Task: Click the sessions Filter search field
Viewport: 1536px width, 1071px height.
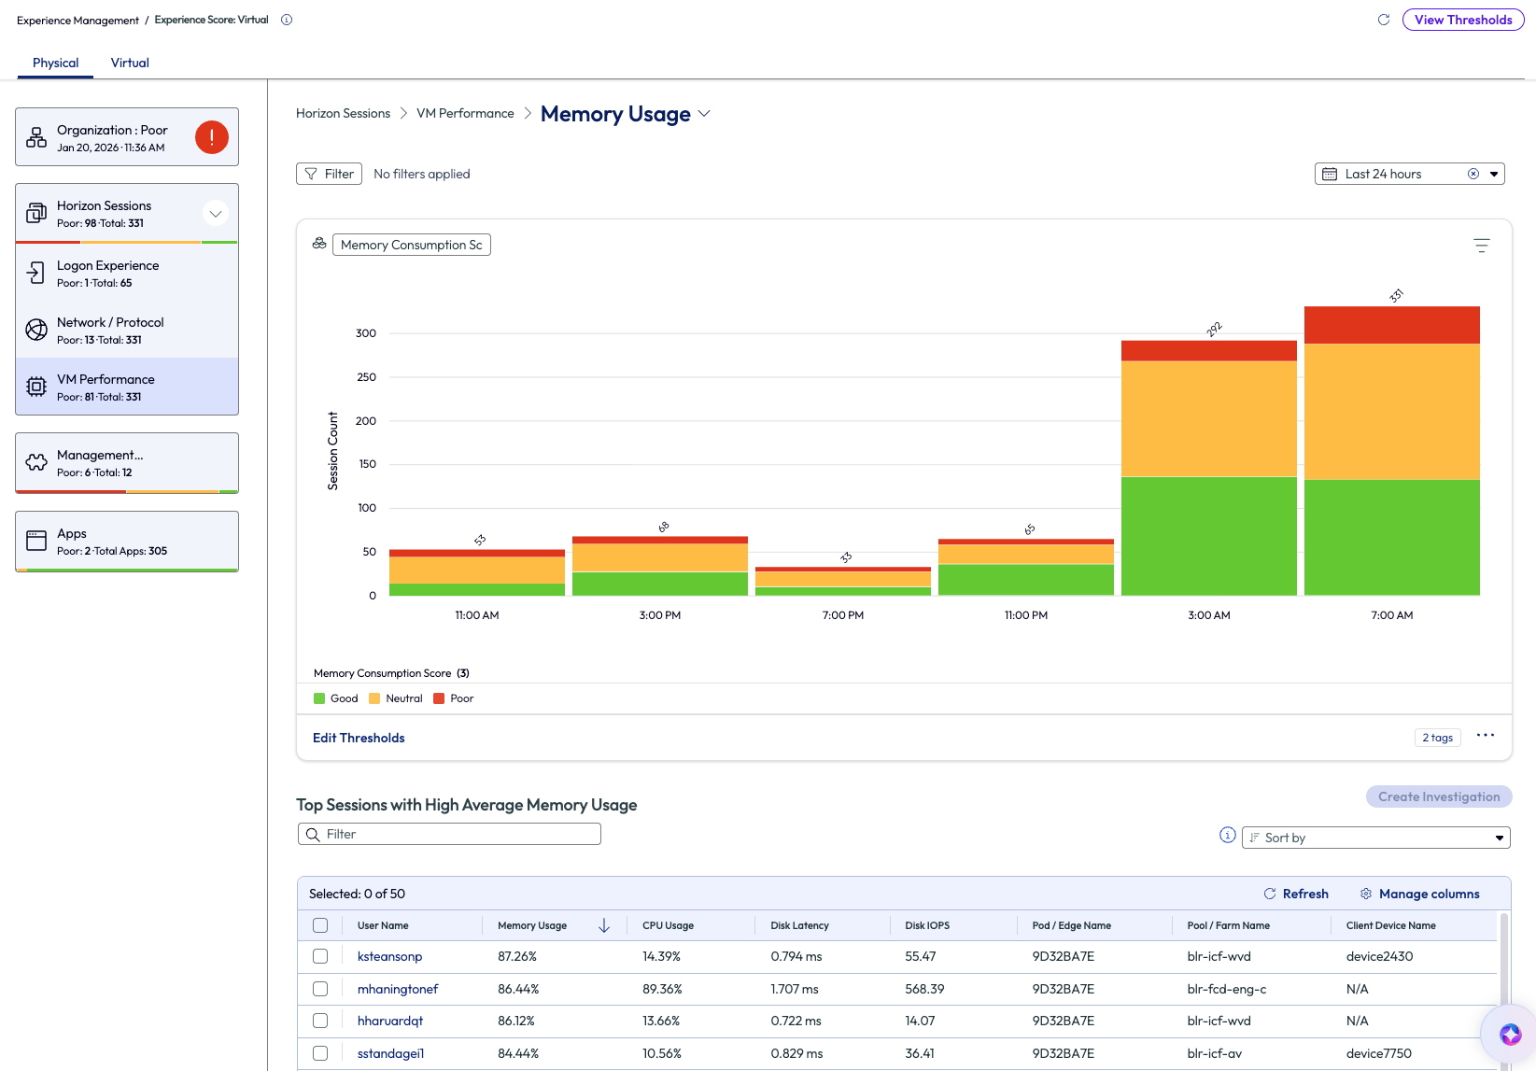Action: coord(449,834)
